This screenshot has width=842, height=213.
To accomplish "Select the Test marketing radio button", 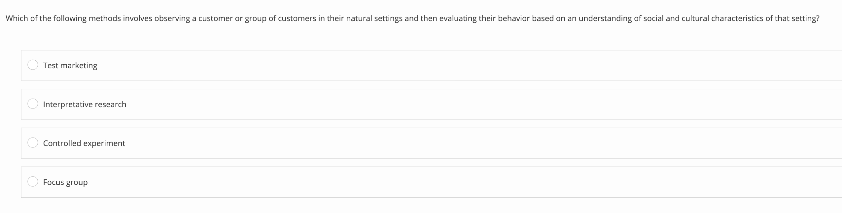I will [33, 65].
